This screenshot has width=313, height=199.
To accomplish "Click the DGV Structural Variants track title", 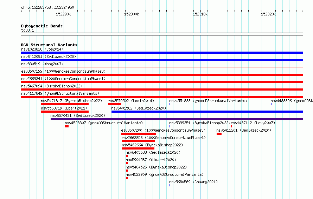I will (x=49, y=45).
